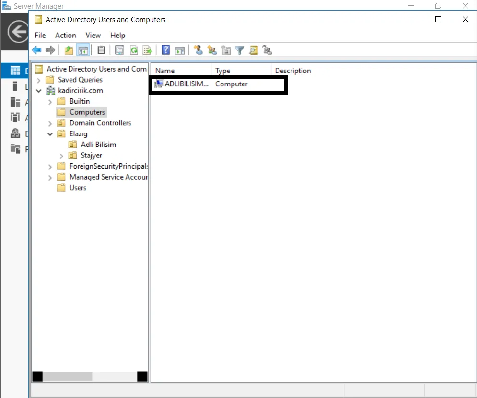Screen dimensions: 477x398
Task: Open Help using blue question mark icon
Action: point(165,49)
